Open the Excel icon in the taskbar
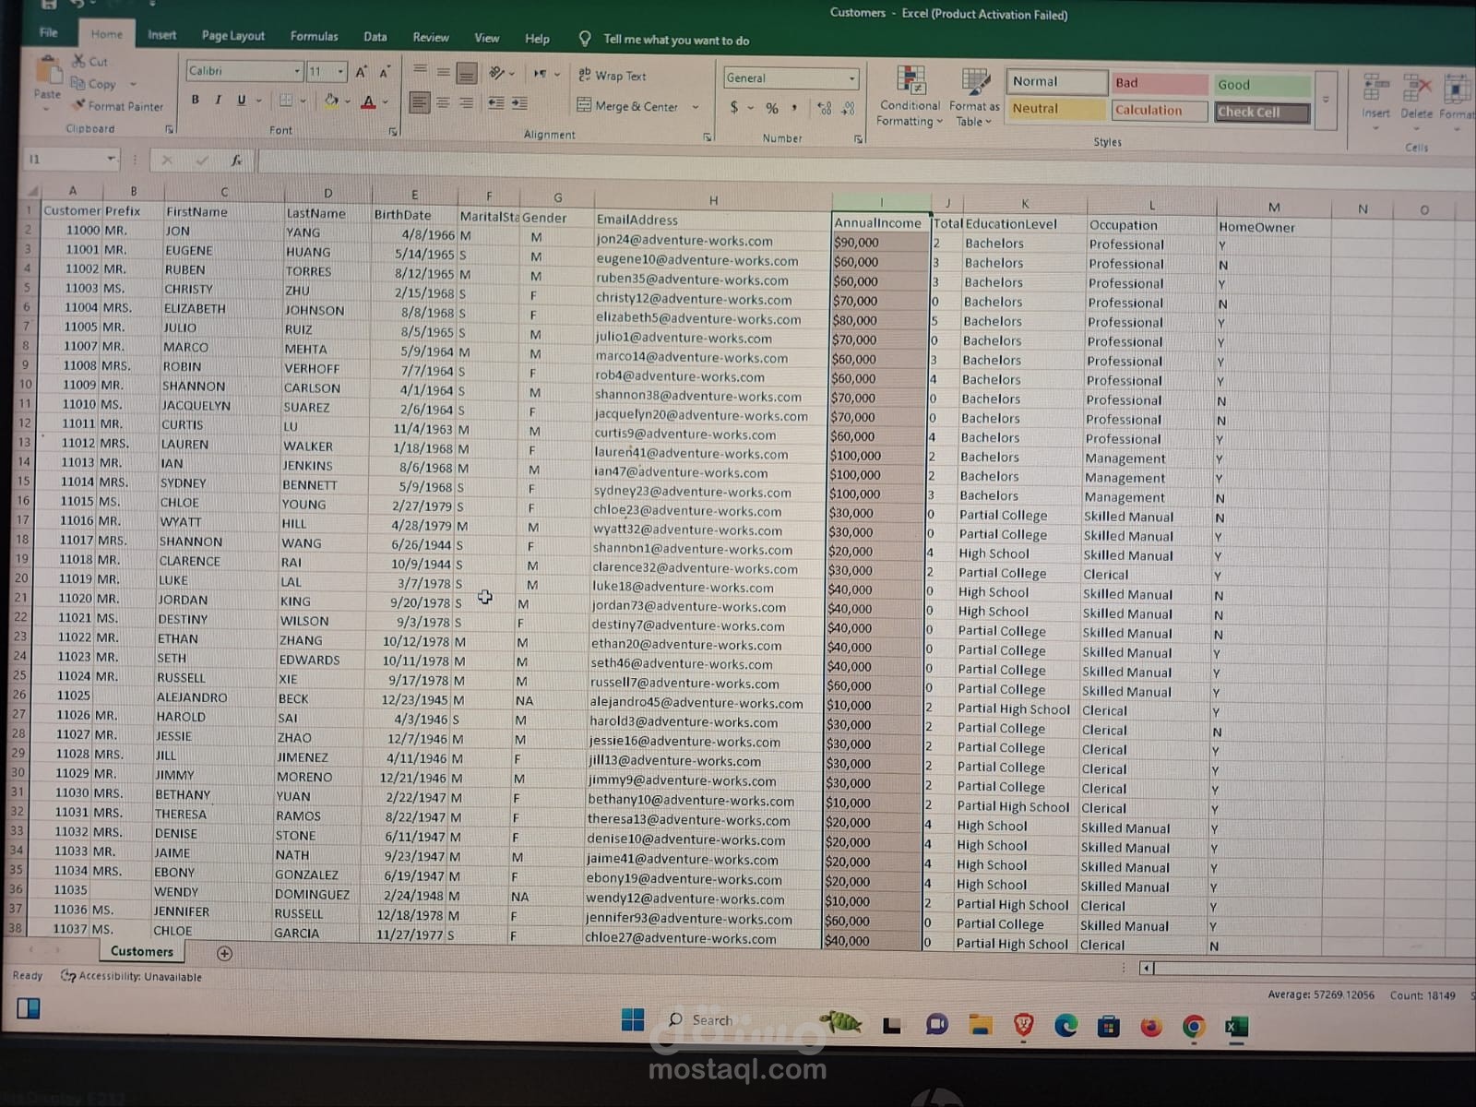The height and width of the screenshot is (1107, 1476). pyautogui.click(x=1236, y=1027)
